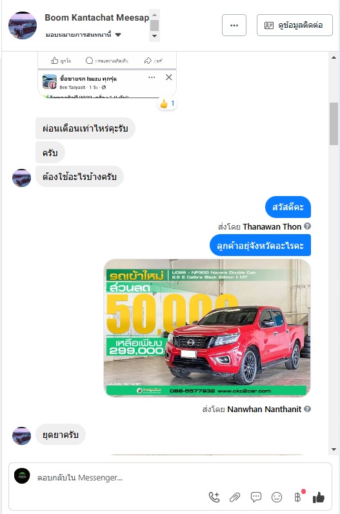
Task: Click the Nanwhan Nanthanit sender help icon
Action: tap(307, 409)
